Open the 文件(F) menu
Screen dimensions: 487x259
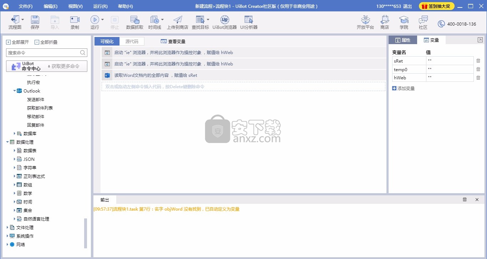coord(26,6)
